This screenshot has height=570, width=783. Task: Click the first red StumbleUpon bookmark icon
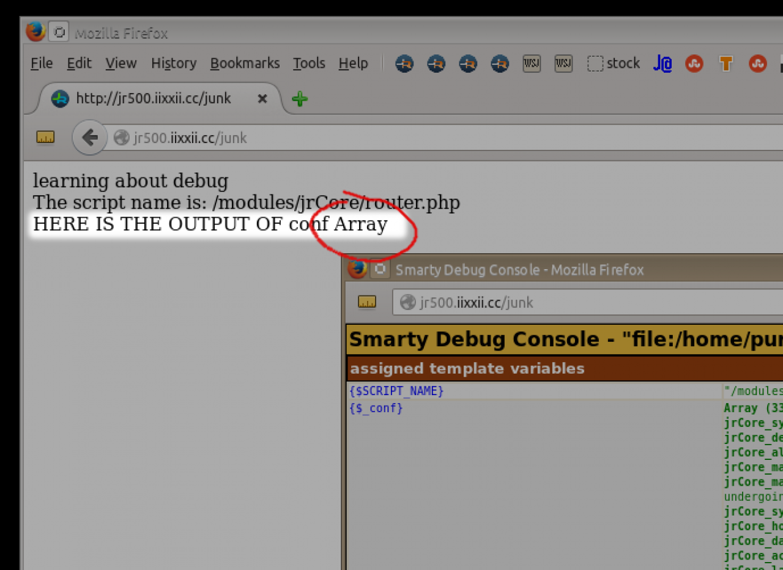[x=694, y=64]
